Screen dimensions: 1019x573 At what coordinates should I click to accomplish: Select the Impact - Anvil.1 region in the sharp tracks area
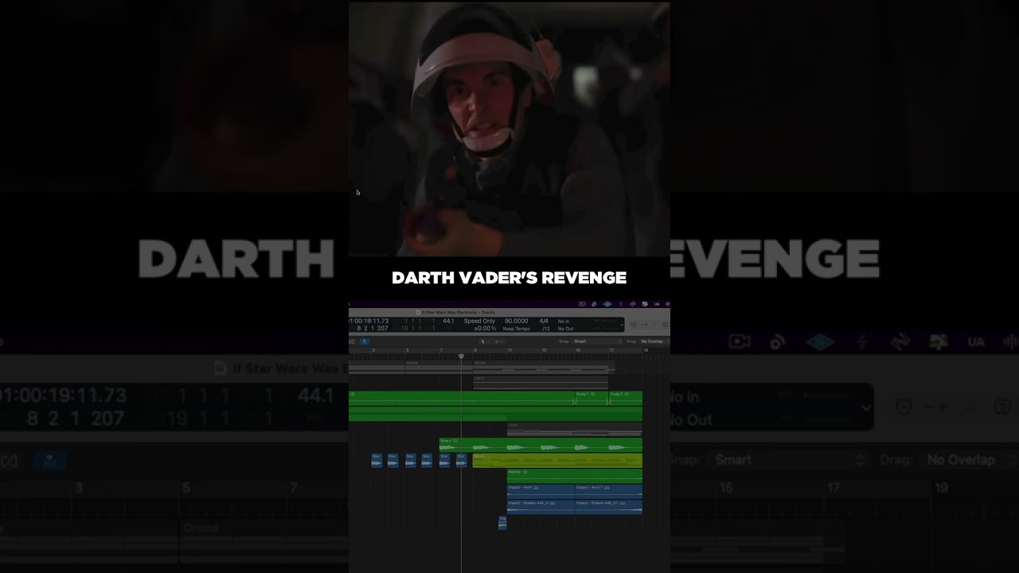click(609, 492)
